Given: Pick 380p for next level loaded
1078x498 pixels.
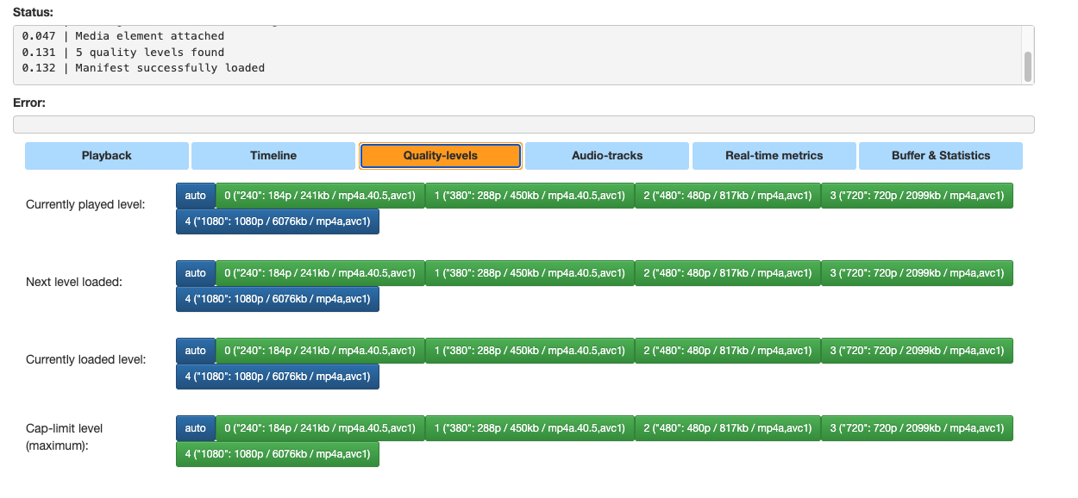Looking at the screenshot, I should pos(529,273).
